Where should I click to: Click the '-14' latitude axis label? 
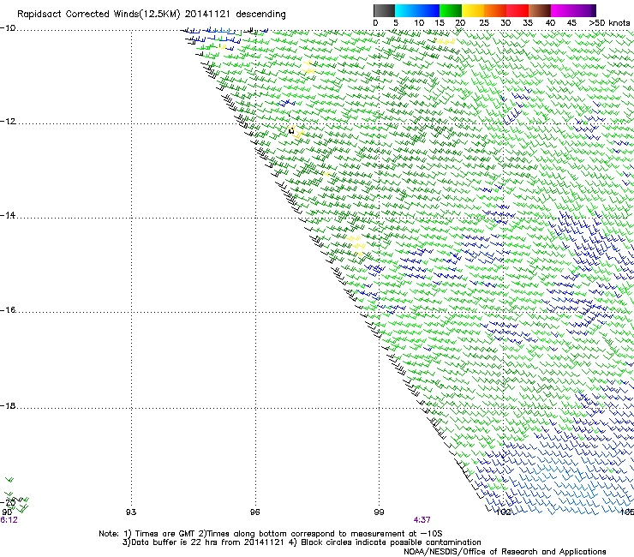(x=8, y=215)
